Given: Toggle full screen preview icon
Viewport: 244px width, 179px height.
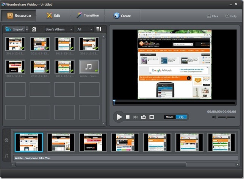Looking at the screenshot, I should [x=152, y=117].
